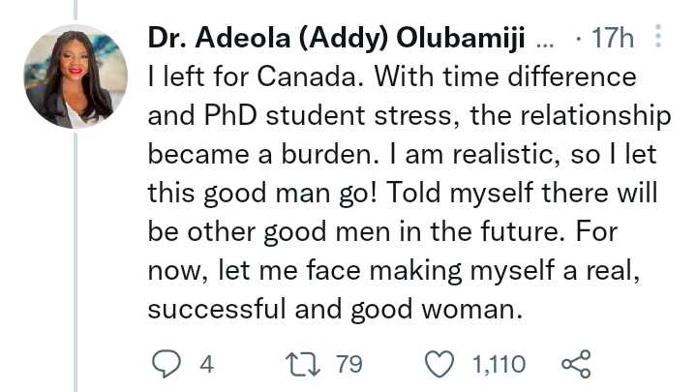Click the 1,110 likes count
Viewport: 697px width, 392px height.
(499, 364)
